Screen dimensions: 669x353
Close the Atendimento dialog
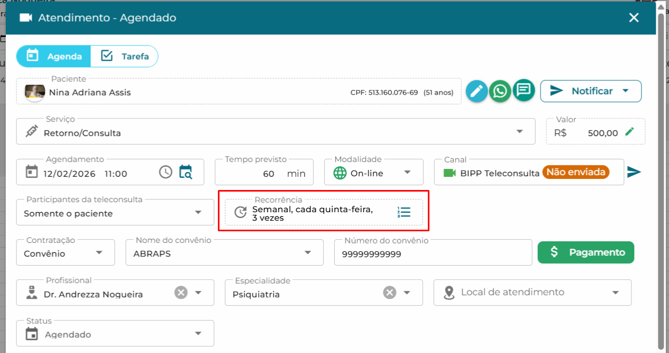tap(634, 17)
